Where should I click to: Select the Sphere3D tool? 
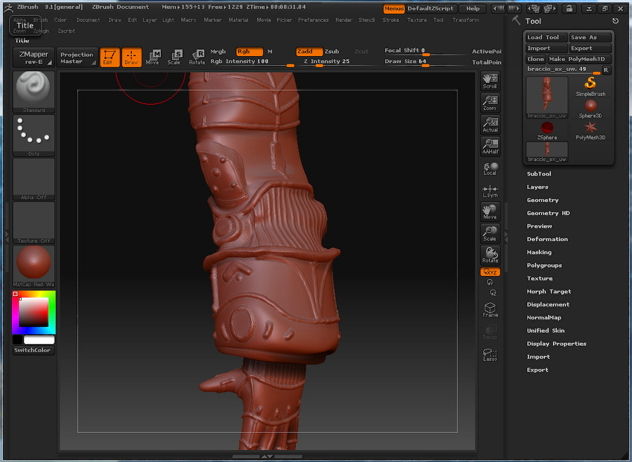[x=591, y=109]
